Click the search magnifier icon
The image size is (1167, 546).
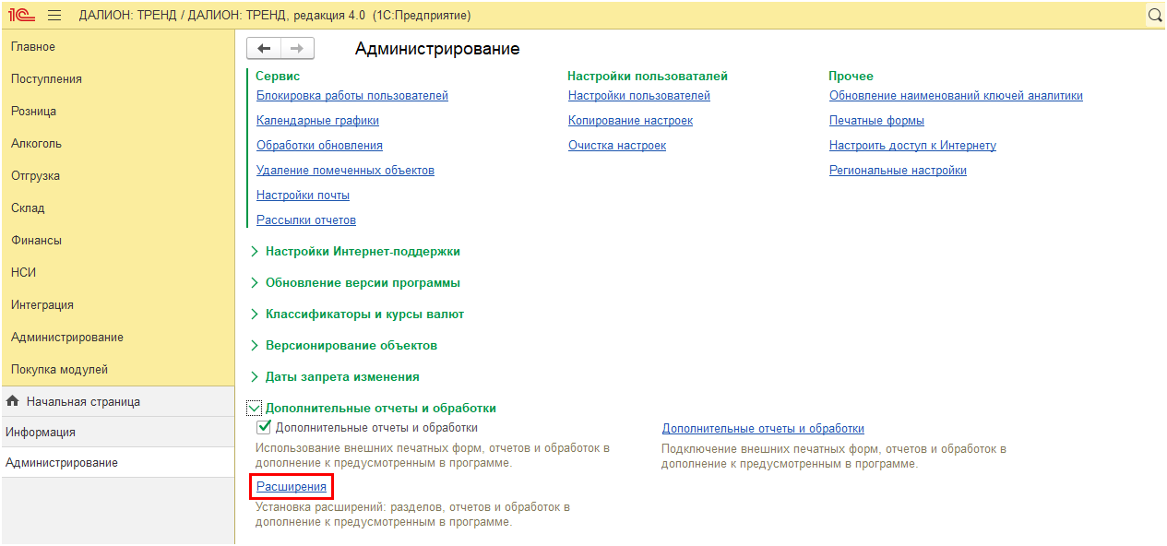pos(1155,15)
